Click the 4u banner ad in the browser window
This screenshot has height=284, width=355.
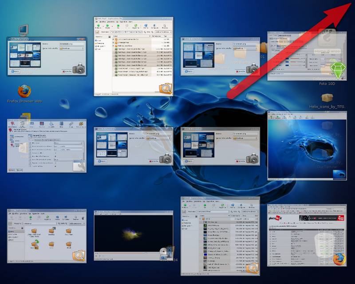(321, 218)
